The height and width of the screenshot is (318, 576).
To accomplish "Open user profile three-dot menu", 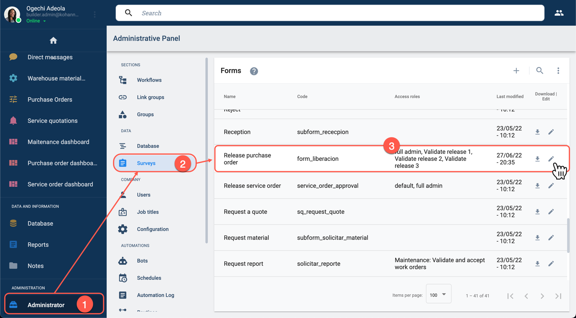I will [95, 14].
